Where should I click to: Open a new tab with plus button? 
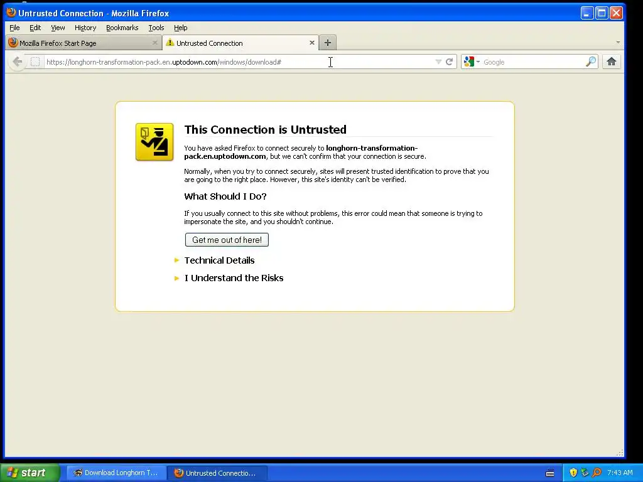(x=328, y=43)
